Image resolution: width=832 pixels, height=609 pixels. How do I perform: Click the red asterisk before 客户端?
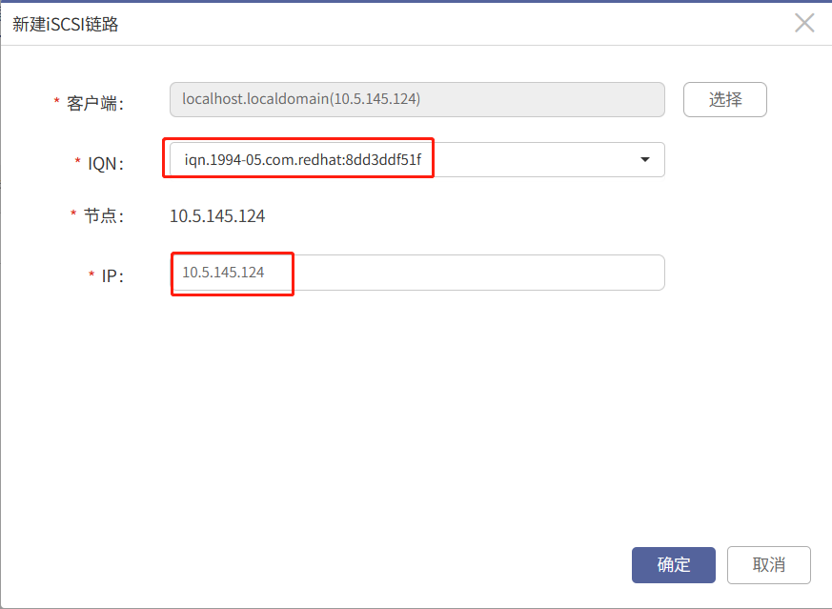(56, 100)
